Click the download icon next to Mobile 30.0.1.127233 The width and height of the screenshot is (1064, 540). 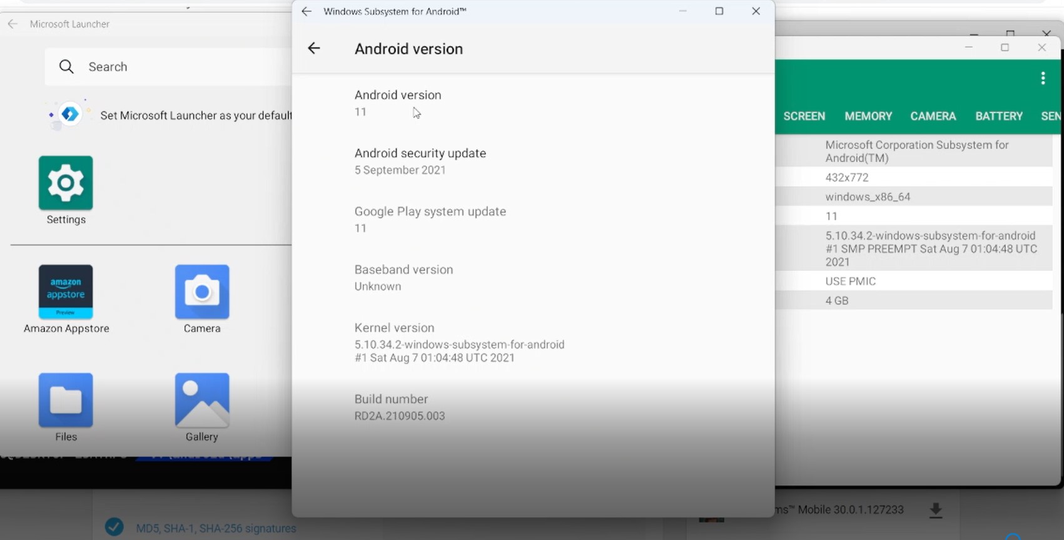(x=936, y=511)
